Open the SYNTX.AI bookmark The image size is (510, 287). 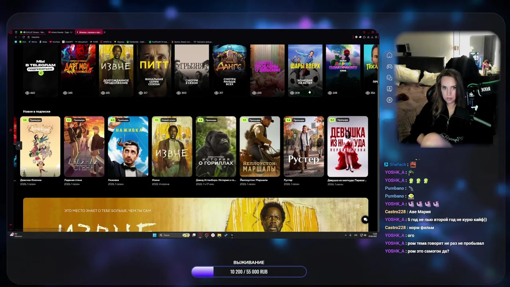[x=106, y=42]
